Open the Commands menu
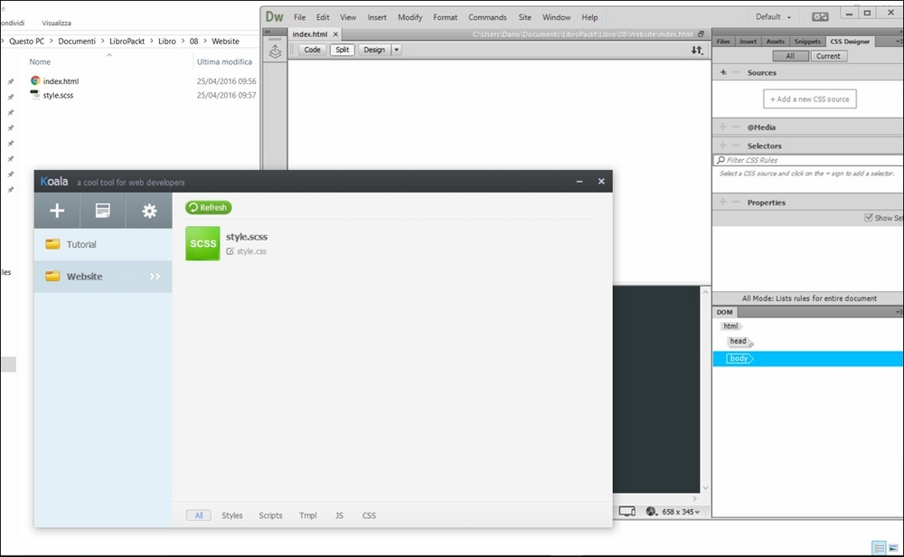904x557 pixels. tap(487, 17)
